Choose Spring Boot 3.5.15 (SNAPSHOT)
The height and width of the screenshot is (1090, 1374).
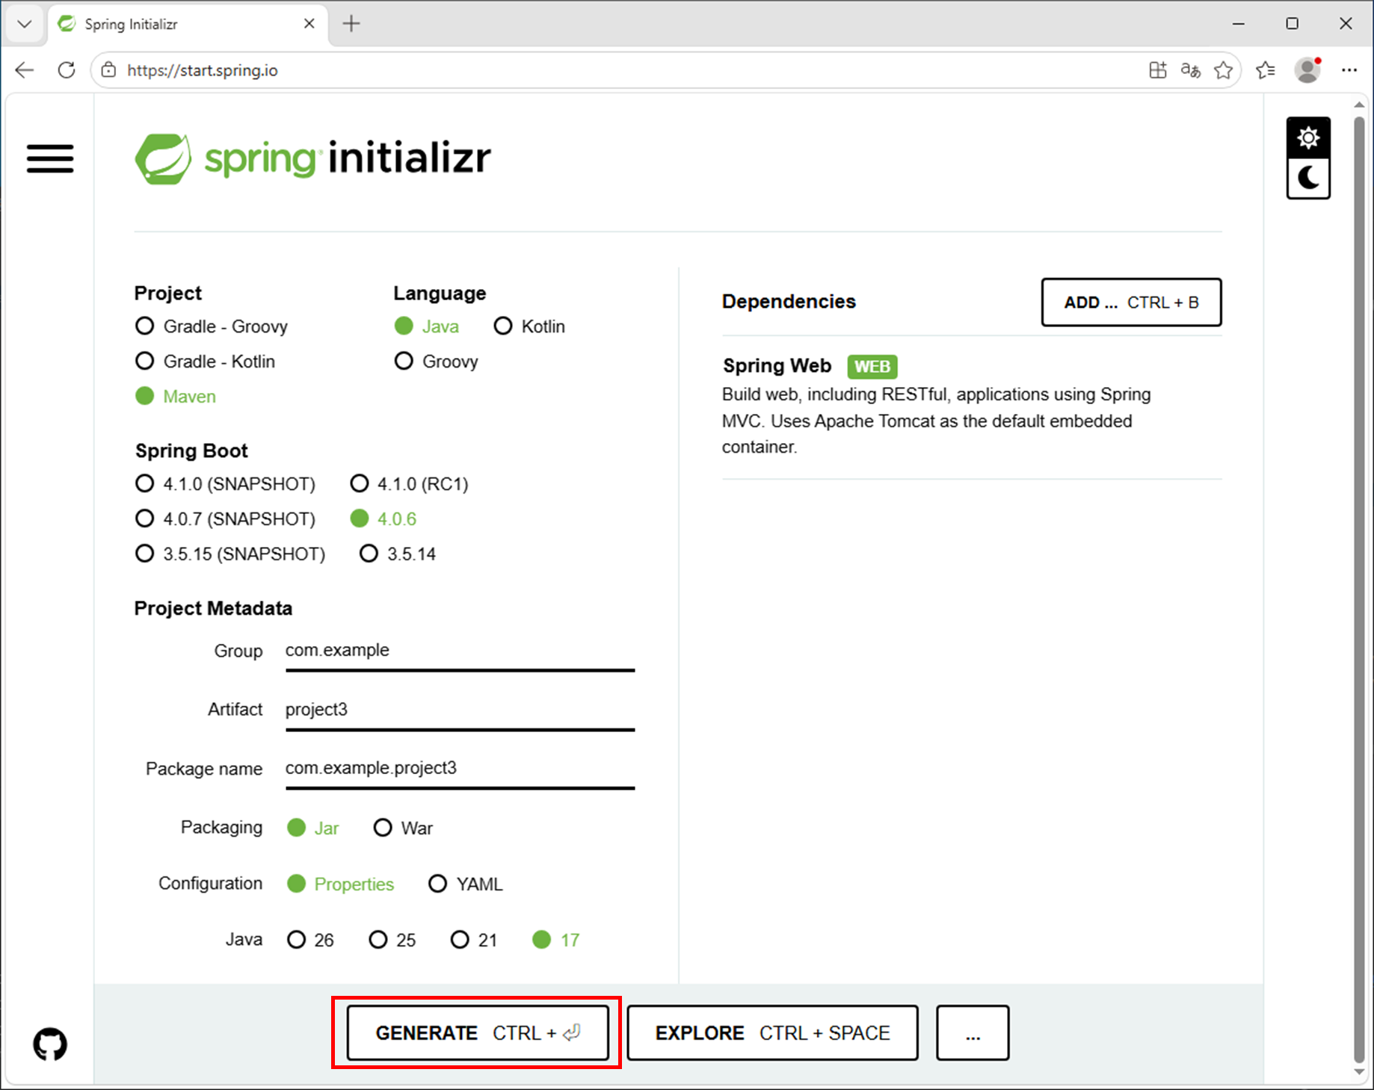[x=230, y=554]
